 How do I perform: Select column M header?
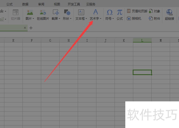(x=161, y=40)
